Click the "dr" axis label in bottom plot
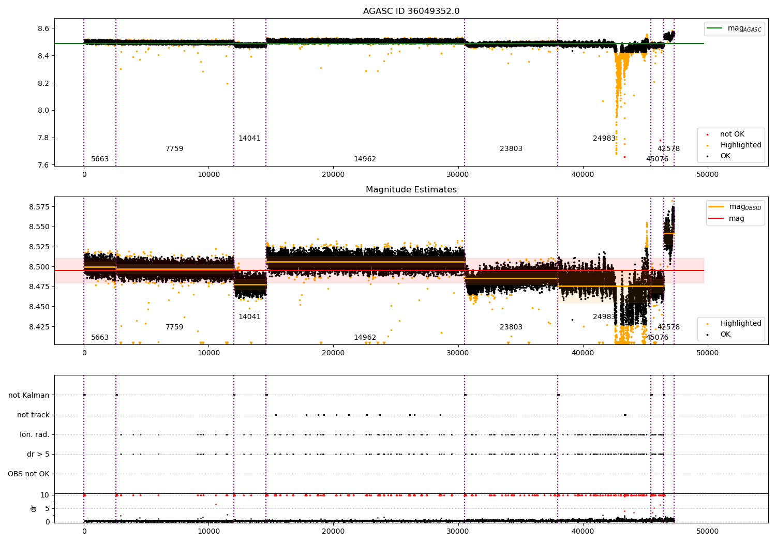This screenshot has height=543, width=776. pos(34,508)
